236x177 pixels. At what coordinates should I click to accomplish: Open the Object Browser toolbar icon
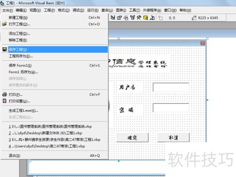(x=133, y=18)
